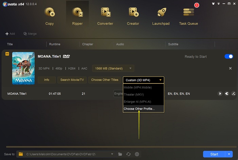Click Search Movie/TV button
238x160 pixels.
click(72, 80)
